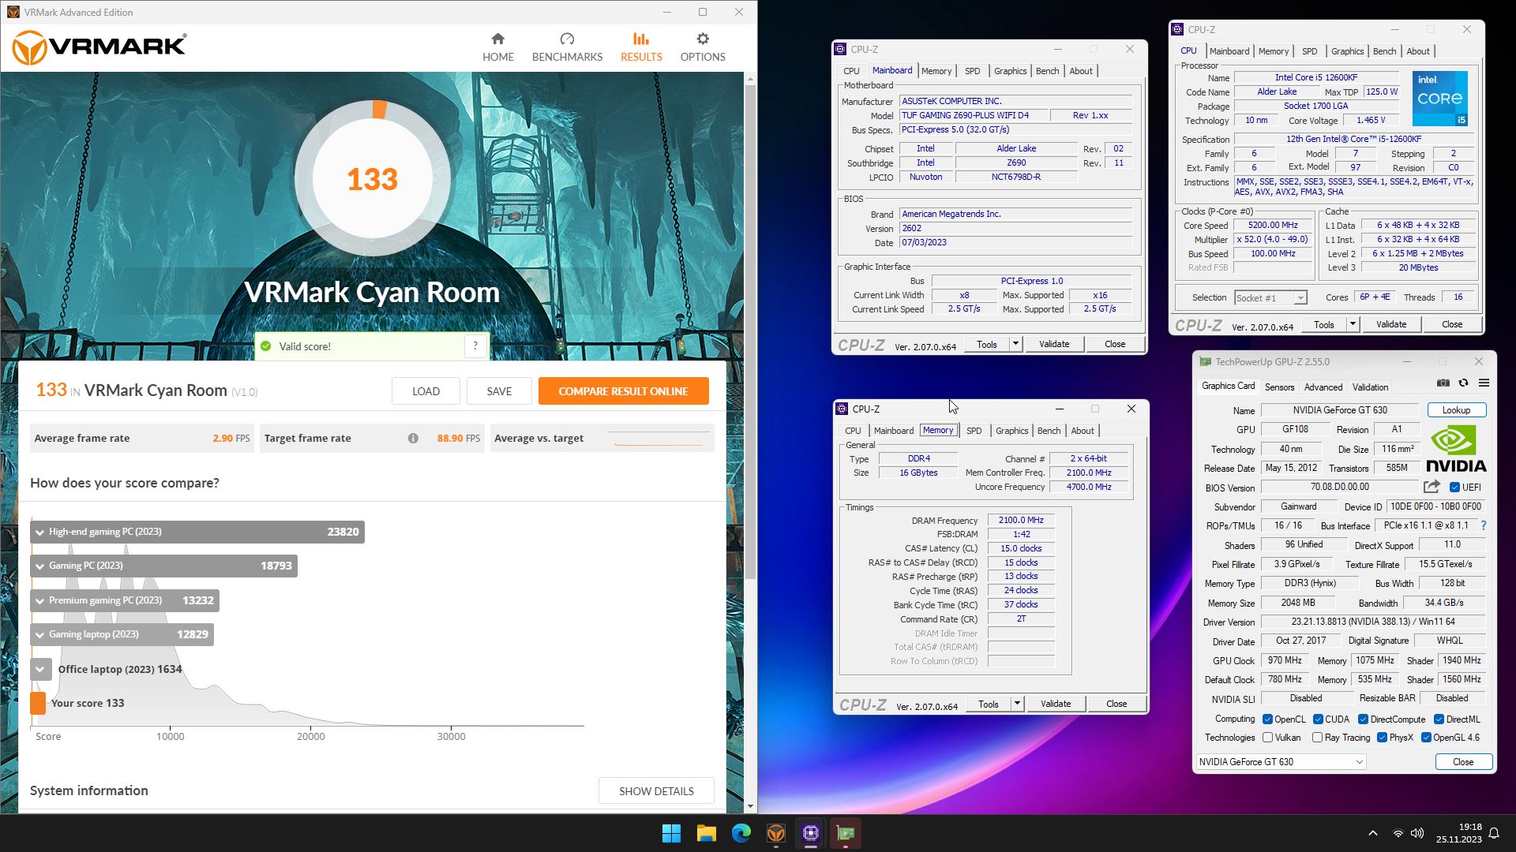Click the GPU-Z taskbar icon
Viewport: 1516px width, 852px height.
846,833
